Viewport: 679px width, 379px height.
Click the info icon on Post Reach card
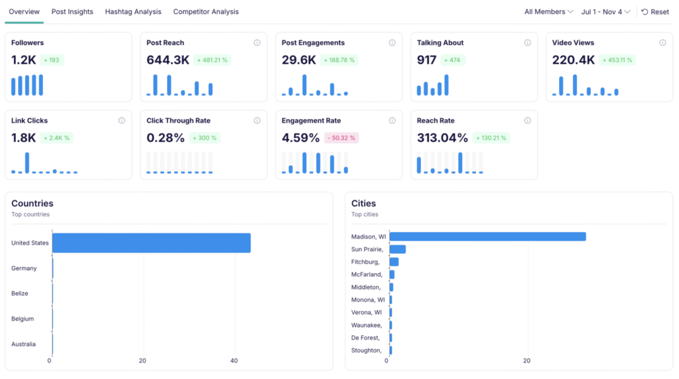pos(257,43)
